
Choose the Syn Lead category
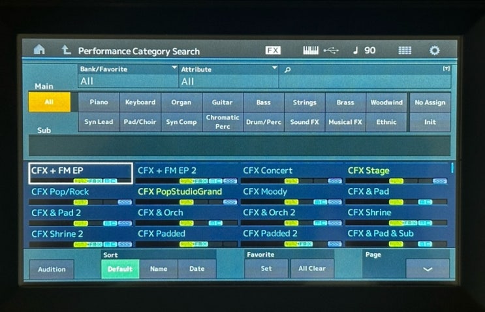(x=99, y=122)
